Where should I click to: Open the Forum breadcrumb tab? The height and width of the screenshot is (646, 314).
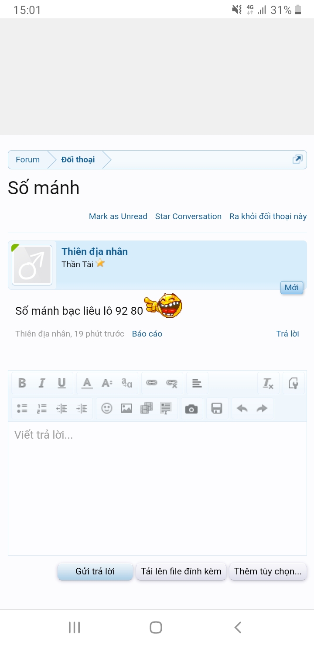point(28,160)
